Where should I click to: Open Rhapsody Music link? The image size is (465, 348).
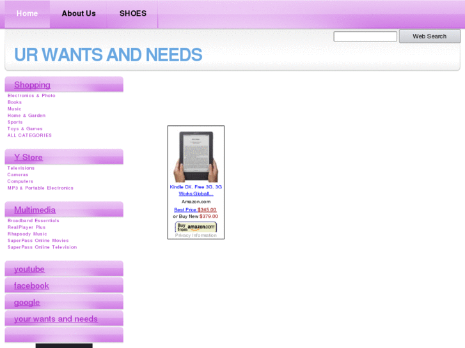tap(27, 234)
